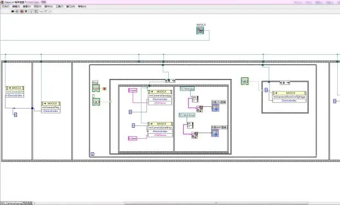Select the mvCameraPlay method field
Image resolution: width=340 pixels, height=205 pixels.
tap(51, 107)
